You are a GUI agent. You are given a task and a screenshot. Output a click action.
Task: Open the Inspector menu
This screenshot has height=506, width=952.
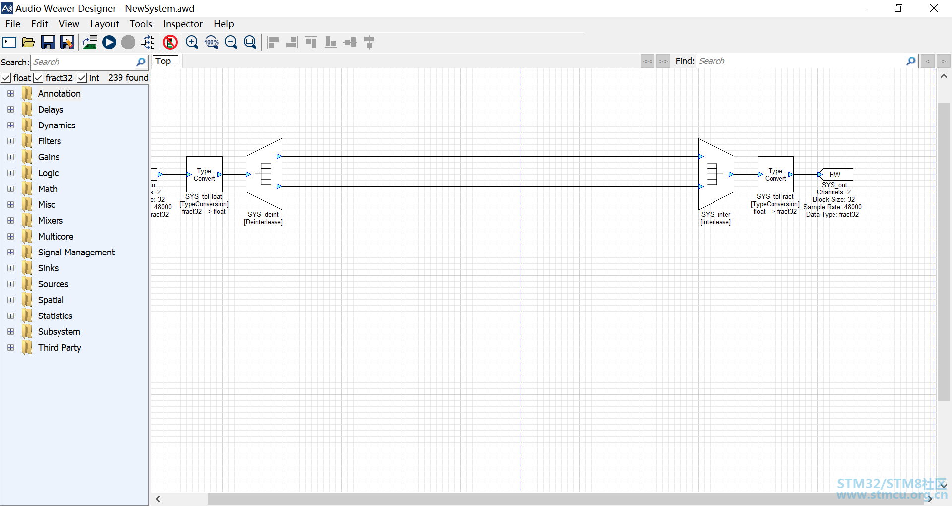[x=183, y=24]
